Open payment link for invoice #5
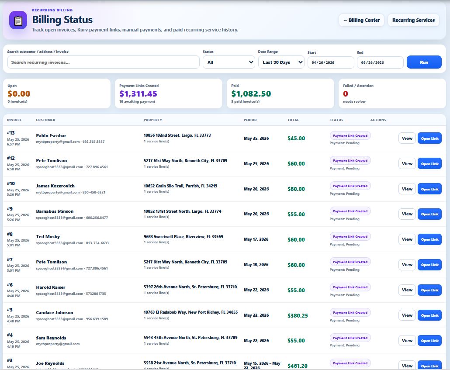The width and height of the screenshot is (450, 370). pyautogui.click(x=429, y=315)
